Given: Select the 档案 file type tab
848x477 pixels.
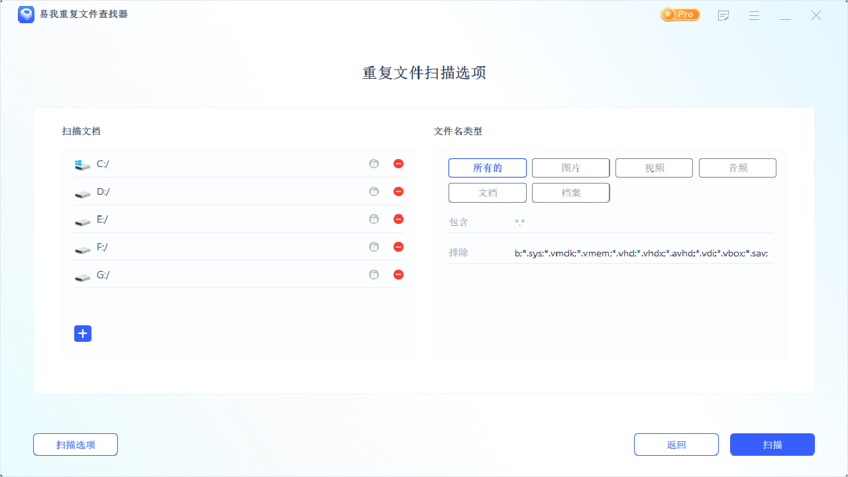Looking at the screenshot, I should (x=570, y=192).
